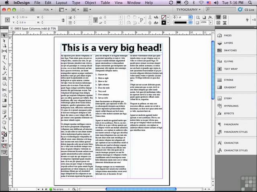
Task: Toggle screen mode button at toolbox bottom
Action: click(x=4, y=152)
